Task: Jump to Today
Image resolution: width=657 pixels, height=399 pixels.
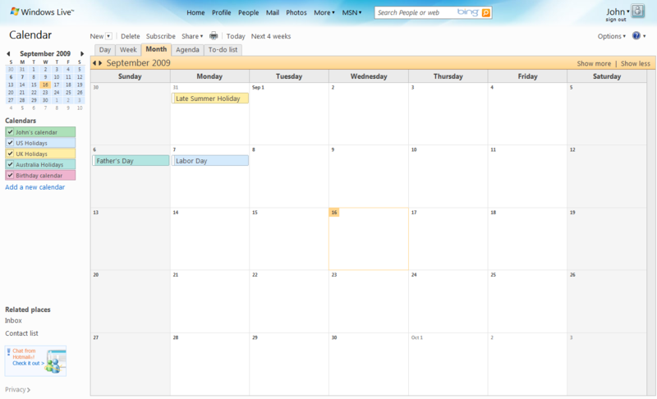Action: [x=236, y=36]
